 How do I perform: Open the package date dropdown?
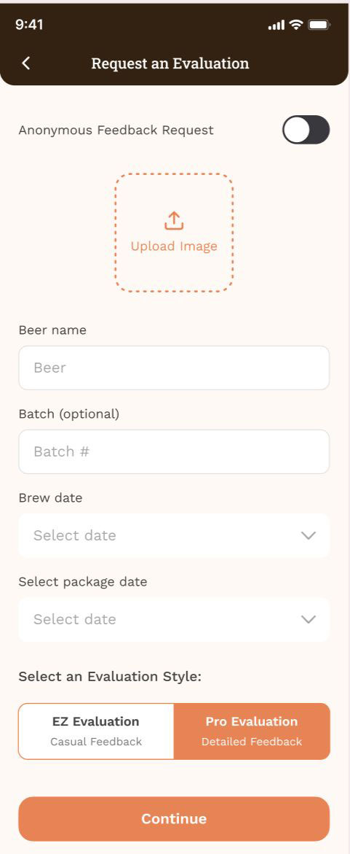pyautogui.click(x=174, y=619)
